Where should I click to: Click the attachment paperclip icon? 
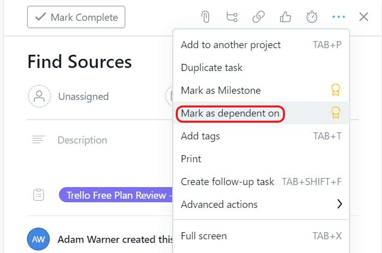click(x=205, y=17)
